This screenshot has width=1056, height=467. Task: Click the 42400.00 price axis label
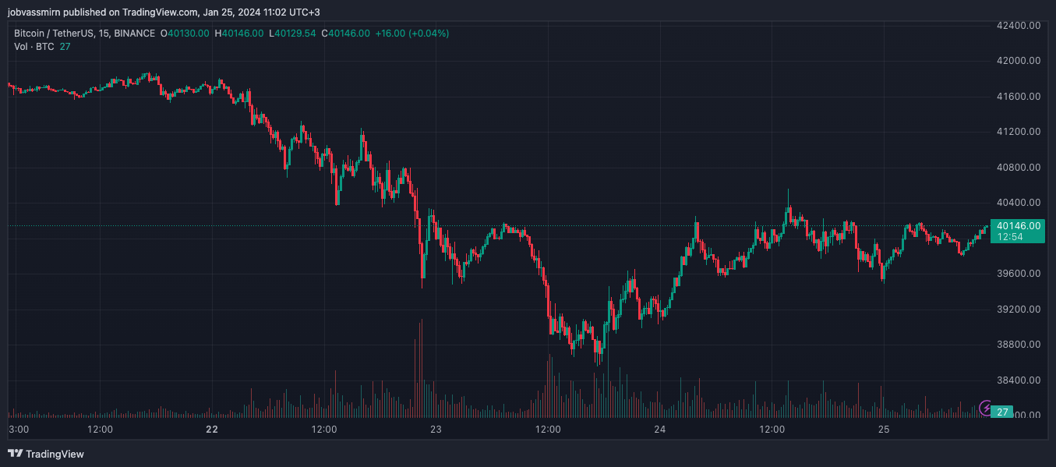[x=1019, y=26]
